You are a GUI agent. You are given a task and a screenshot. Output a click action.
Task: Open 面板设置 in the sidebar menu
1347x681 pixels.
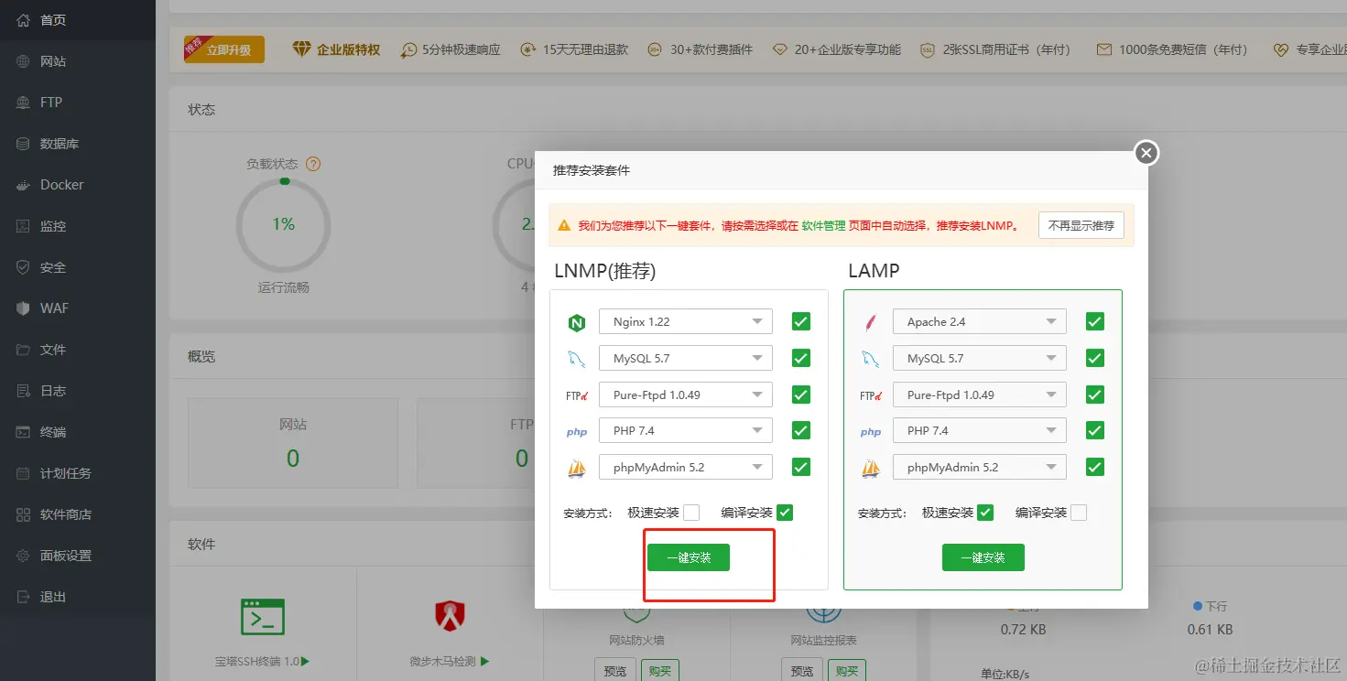[78, 556]
